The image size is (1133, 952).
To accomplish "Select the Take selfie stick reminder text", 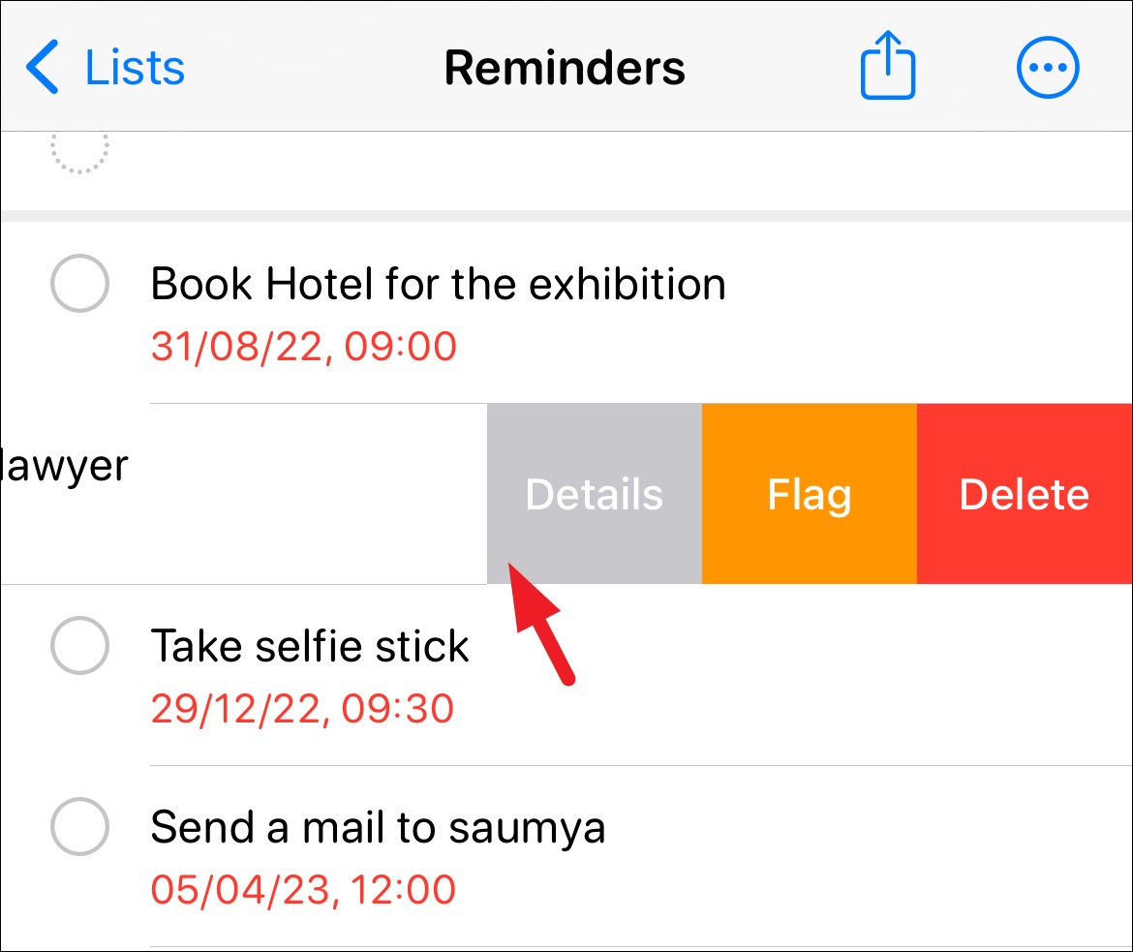I will coord(310,646).
